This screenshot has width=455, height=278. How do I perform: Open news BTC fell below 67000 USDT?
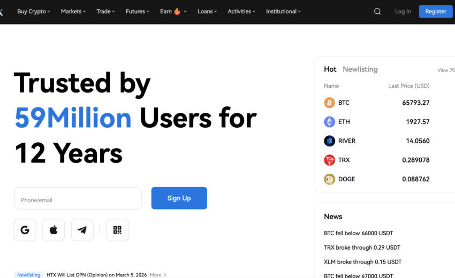pyautogui.click(x=358, y=275)
